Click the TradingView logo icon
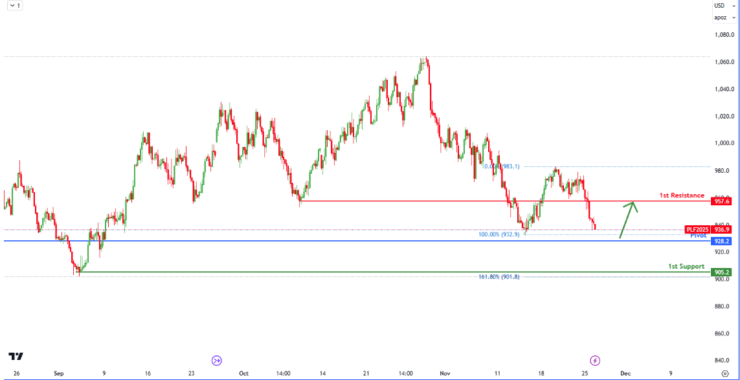The width and height of the screenshot is (740, 380). (16, 357)
